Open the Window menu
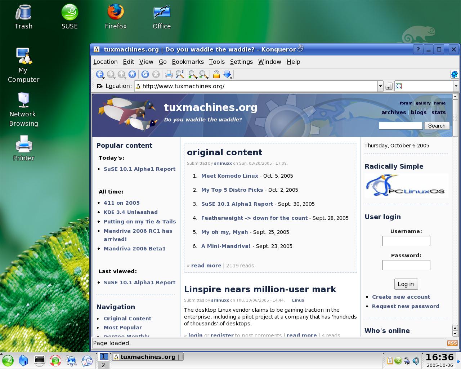Screen dimensions: 461x369 (x=269, y=62)
